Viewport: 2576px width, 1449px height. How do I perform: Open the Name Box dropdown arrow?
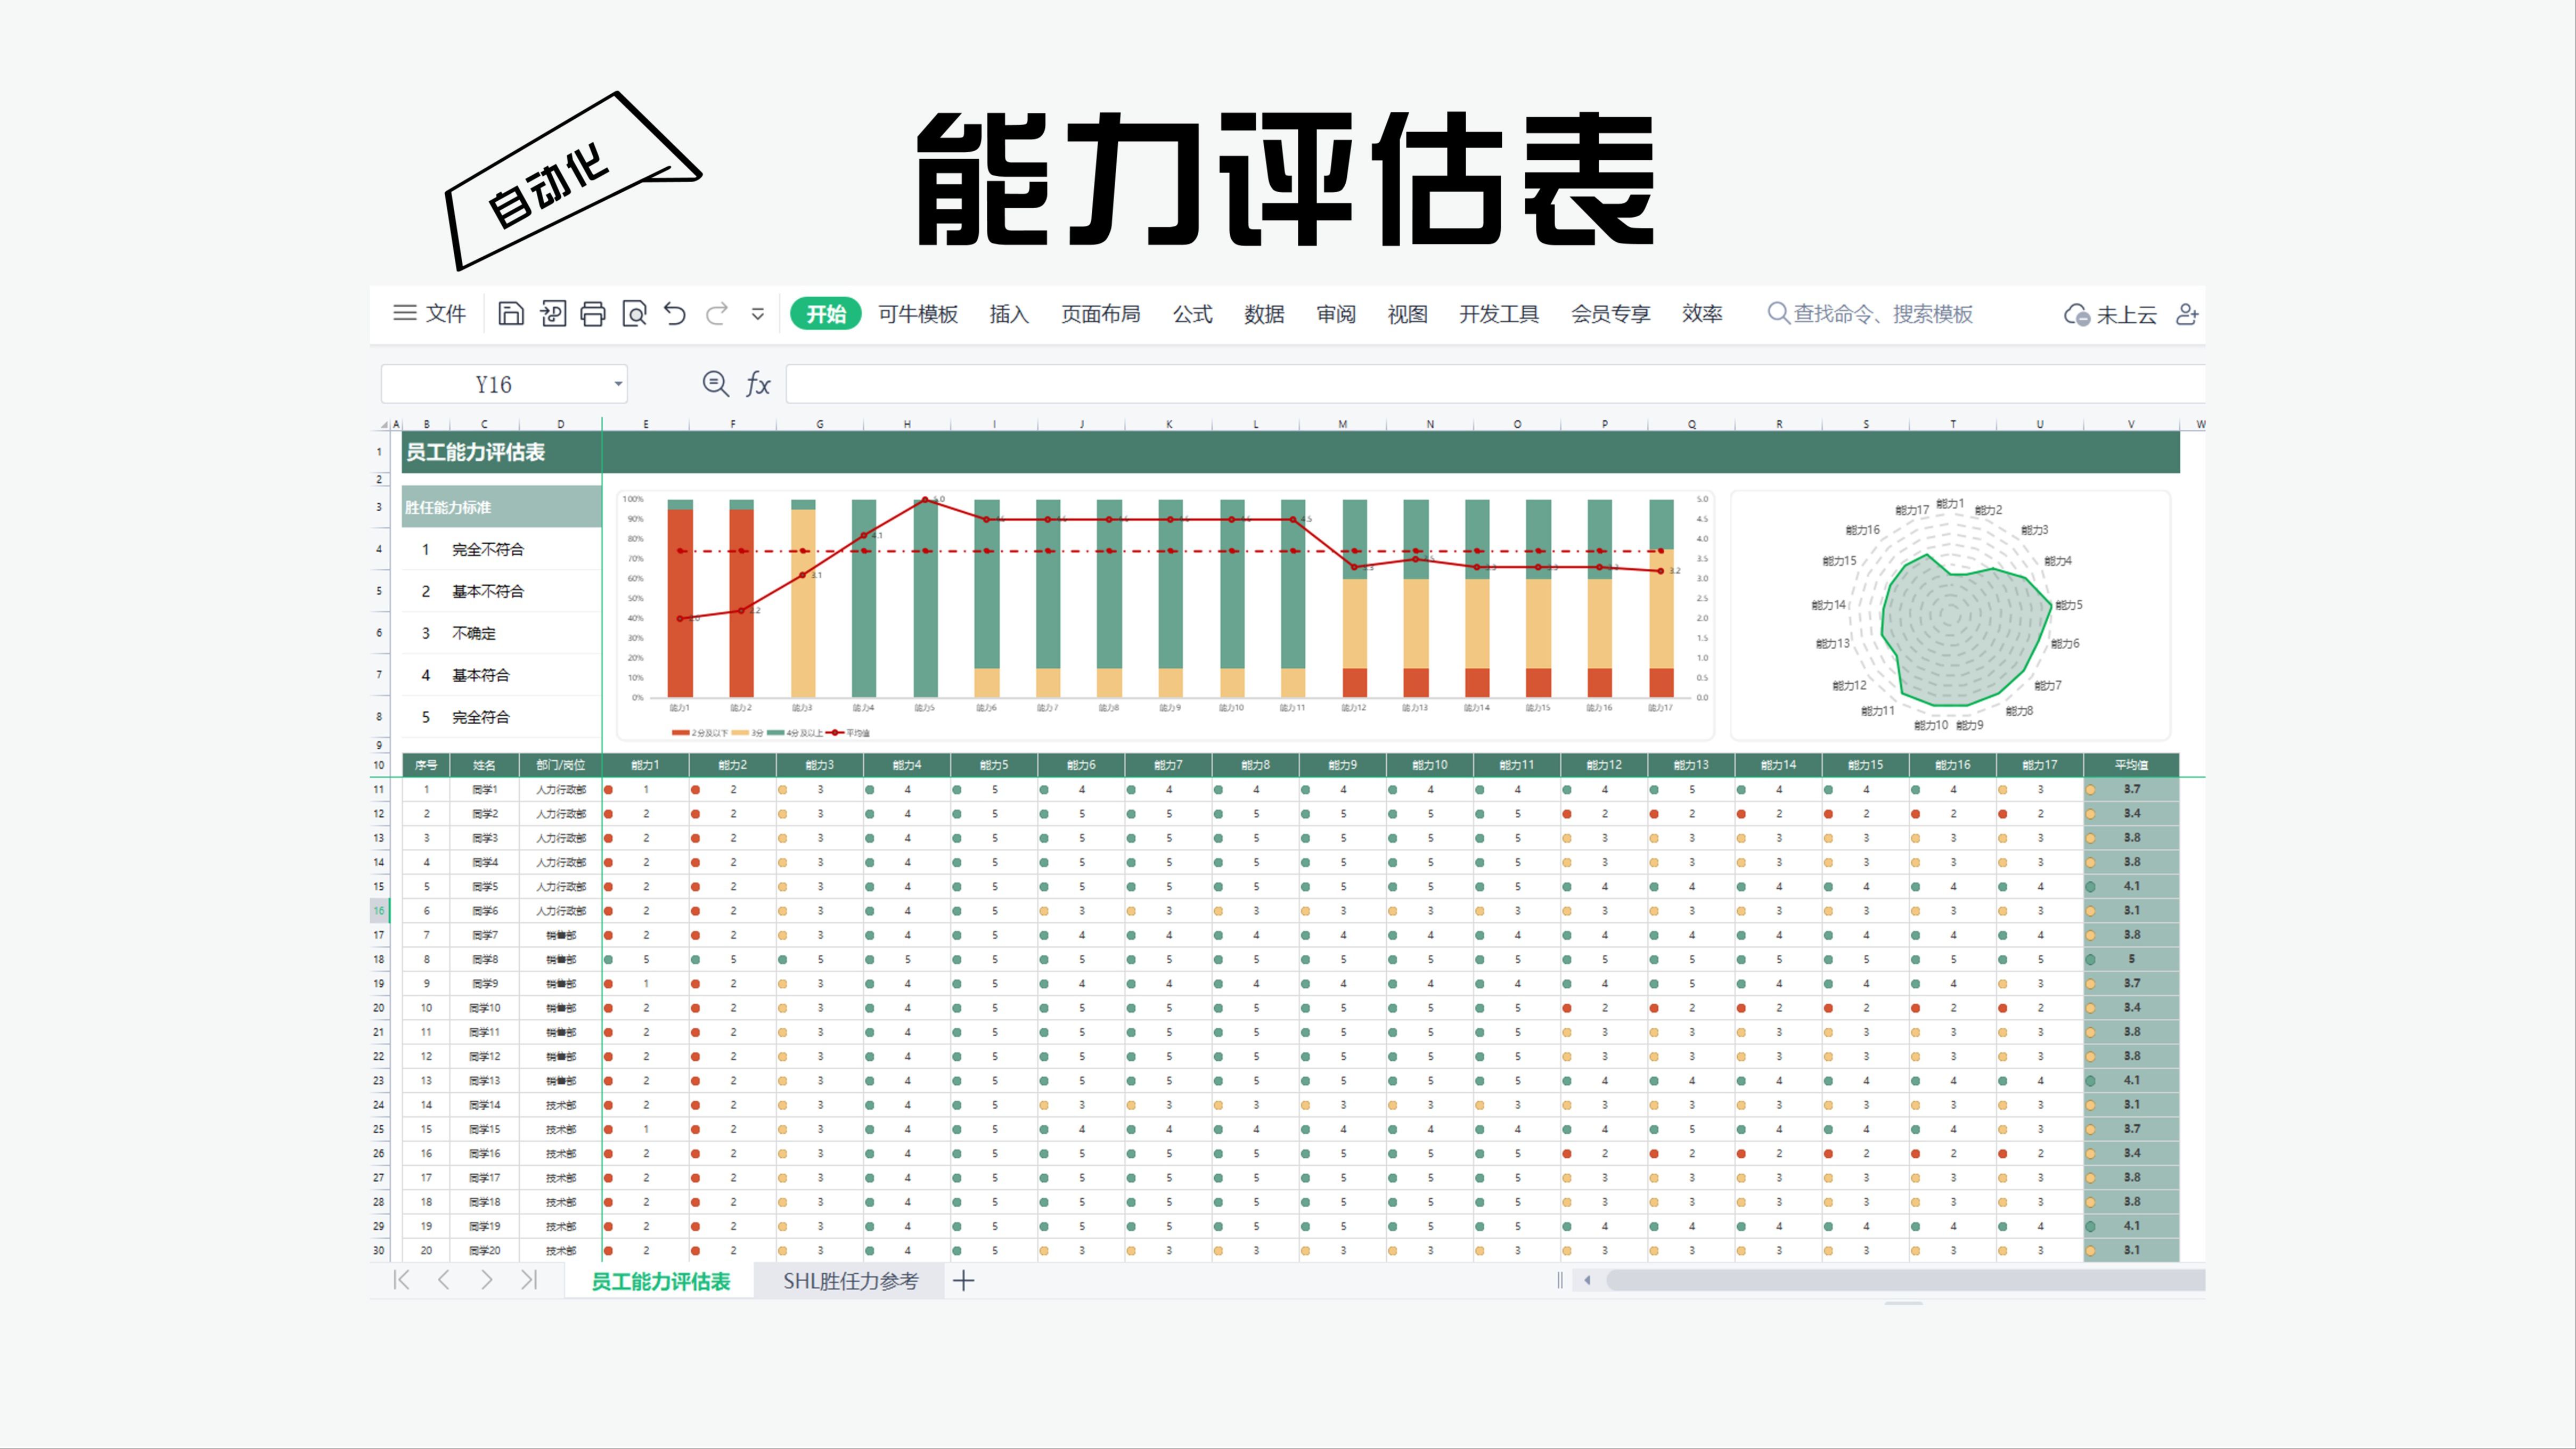click(618, 384)
